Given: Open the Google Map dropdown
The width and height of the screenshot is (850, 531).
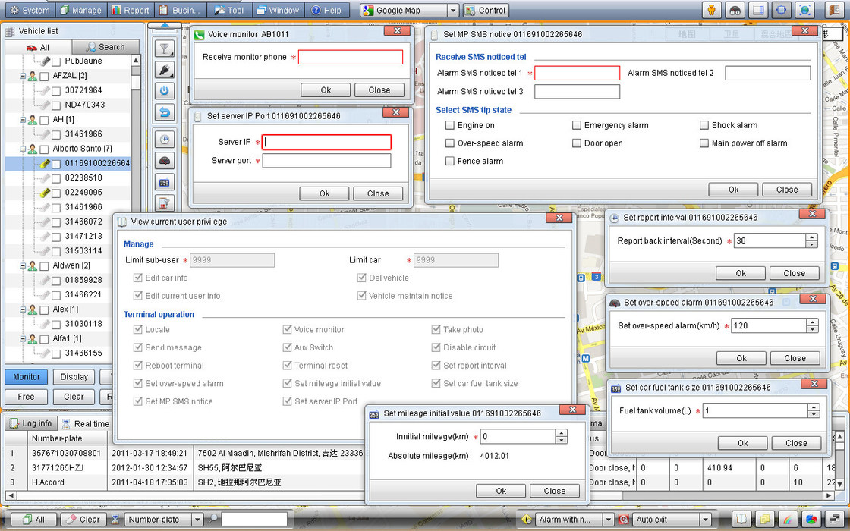Looking at the screenshot, I should click(452, 11).
